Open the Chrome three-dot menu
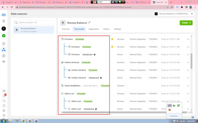The width and height of the screenshot is (198, 123). pyautogui.click(x=195, y=7)
